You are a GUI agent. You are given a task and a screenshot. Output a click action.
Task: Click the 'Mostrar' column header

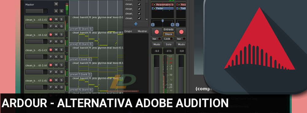click(x=142, y=31)
